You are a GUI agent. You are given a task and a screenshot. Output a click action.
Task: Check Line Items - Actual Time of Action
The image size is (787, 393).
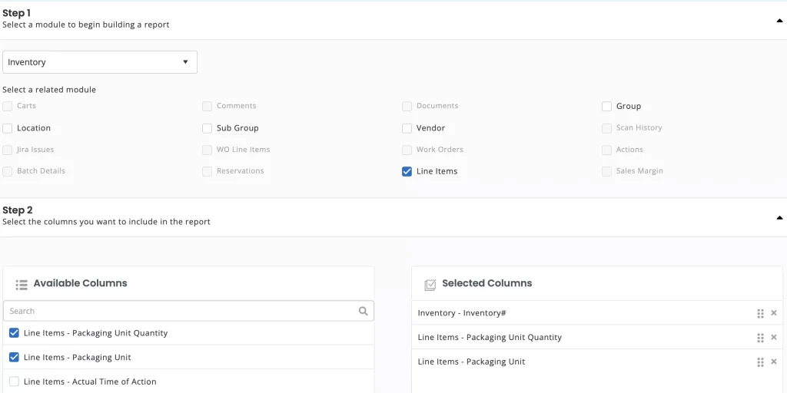(x=14, y=381)
